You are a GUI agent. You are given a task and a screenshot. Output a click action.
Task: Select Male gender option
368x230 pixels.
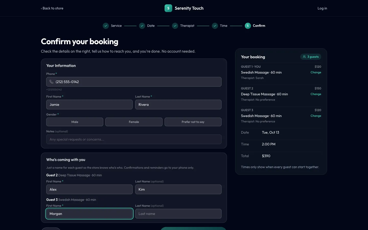coord(75,122)
